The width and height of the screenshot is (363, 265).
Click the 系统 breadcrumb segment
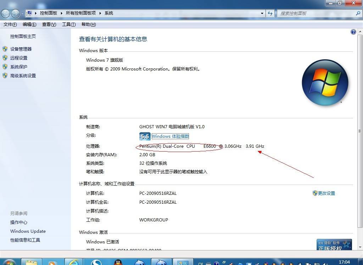[109, 13]
